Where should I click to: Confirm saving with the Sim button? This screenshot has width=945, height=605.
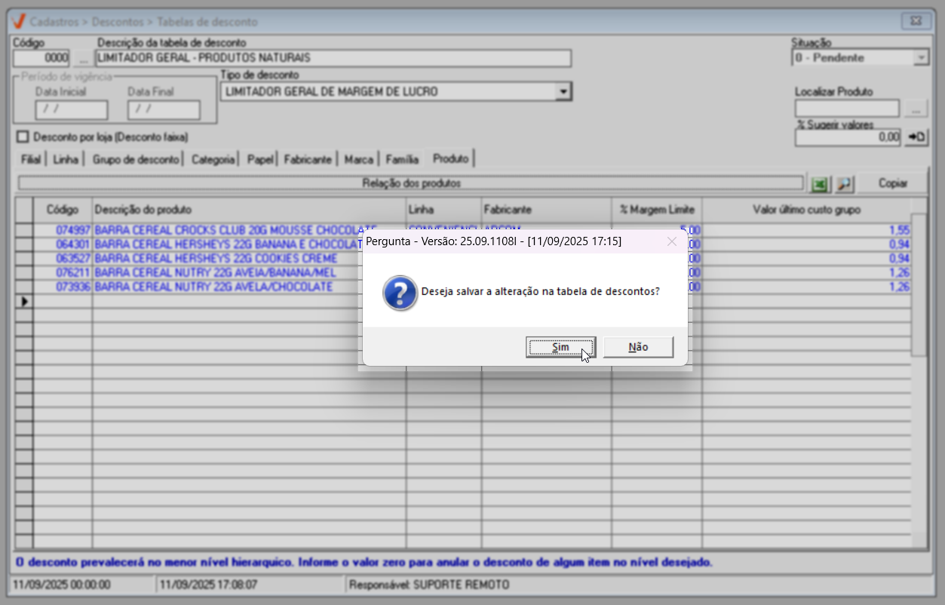coord(560,347)
